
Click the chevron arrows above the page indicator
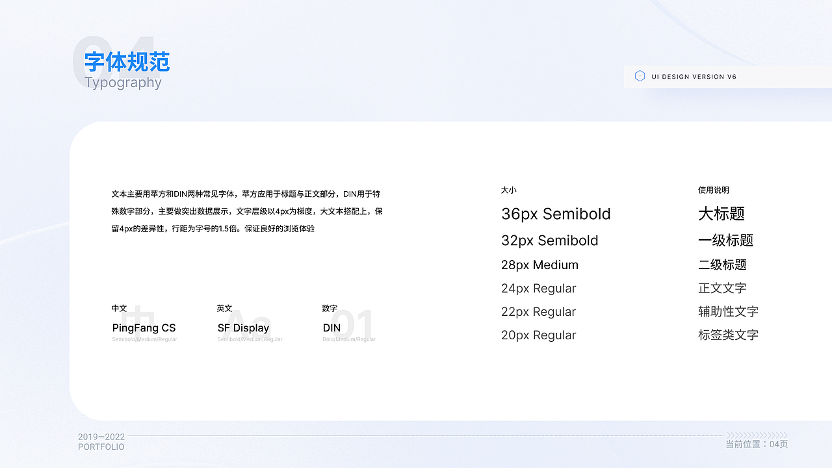(x=757, y=435)
